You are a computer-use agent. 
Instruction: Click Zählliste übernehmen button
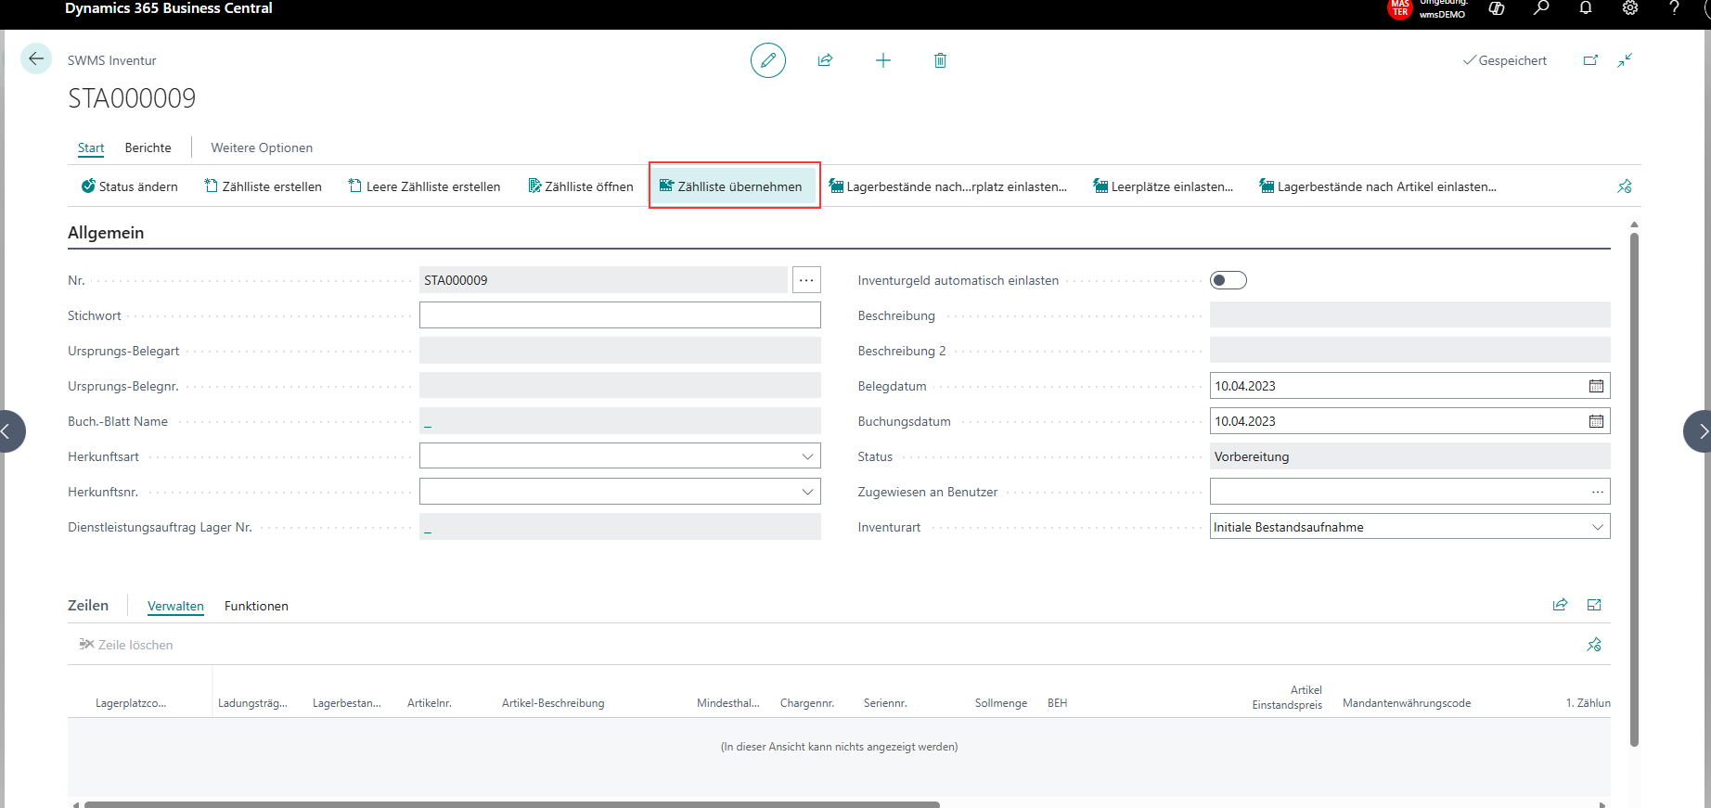(x=733, y=186)
